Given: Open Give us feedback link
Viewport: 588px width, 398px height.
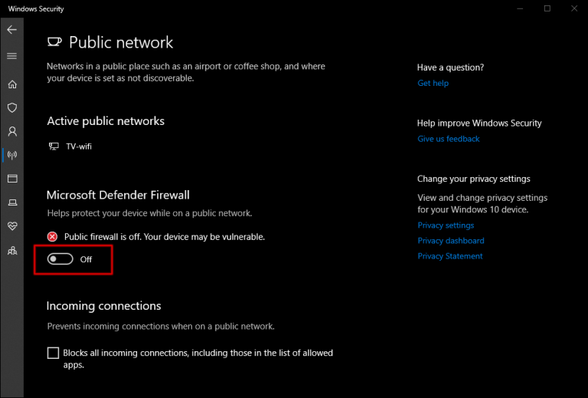Looking at the screenshot, I should point(448,139).
